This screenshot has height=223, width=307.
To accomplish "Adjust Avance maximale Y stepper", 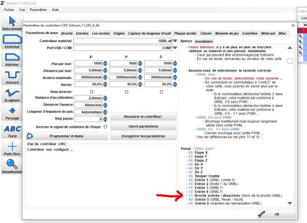I will pyautogui.click(x=140, y=77).
